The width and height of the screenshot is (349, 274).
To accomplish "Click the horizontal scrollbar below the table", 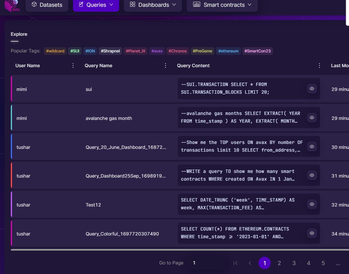I will (x=180, y=250).
